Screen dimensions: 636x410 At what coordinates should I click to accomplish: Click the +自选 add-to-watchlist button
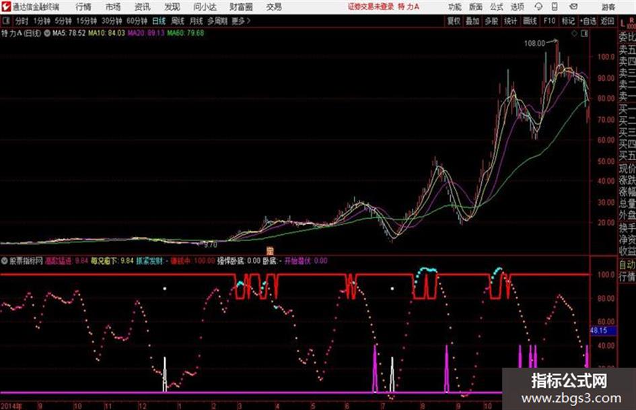pyautogui.click(x=588, y=21)
